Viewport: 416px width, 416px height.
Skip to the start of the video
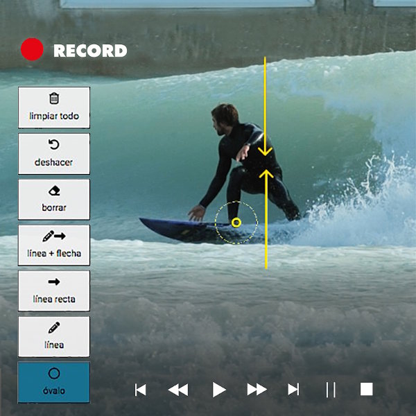[140, 390]
